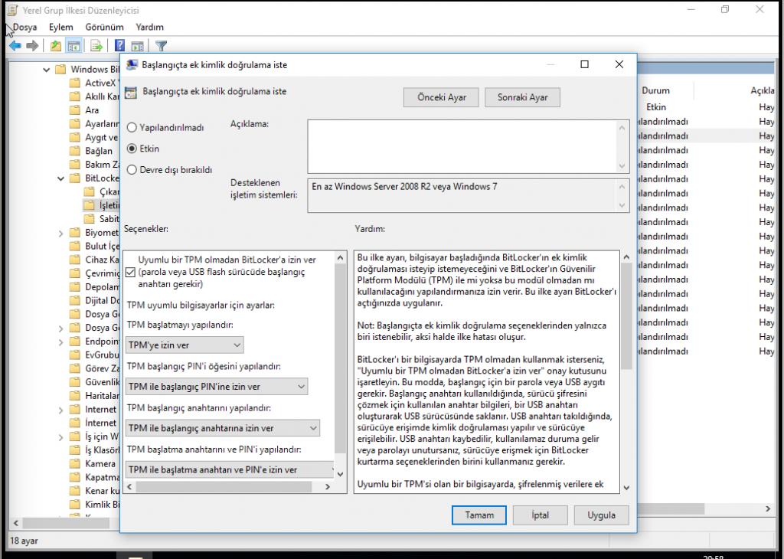Image resolution: width=784 pixels, height=559 pixels.
Task: Open TPM ile başlangıç PIN'ine dropdown
Action: [x=217, y=387]
